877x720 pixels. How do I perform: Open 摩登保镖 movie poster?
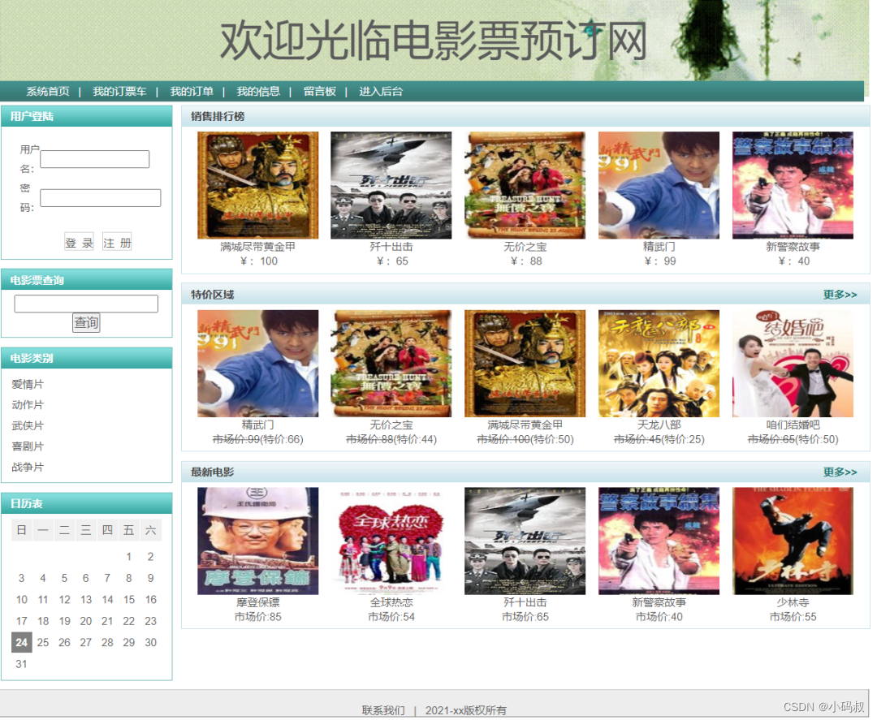258,541
